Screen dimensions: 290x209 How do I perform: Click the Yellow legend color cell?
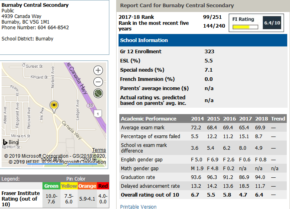pyautogui.click(x=68, y=186)
